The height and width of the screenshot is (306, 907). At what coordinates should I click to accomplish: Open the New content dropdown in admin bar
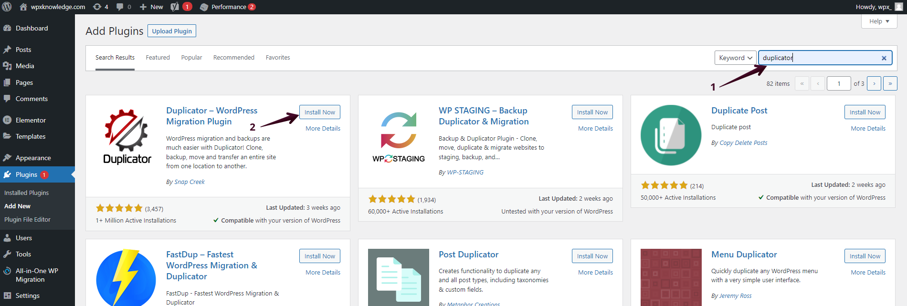(x=151, y=7)
